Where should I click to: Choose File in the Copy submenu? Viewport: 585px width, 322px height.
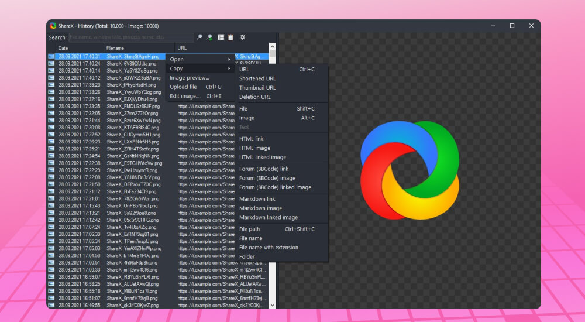[x=282, y=108]
